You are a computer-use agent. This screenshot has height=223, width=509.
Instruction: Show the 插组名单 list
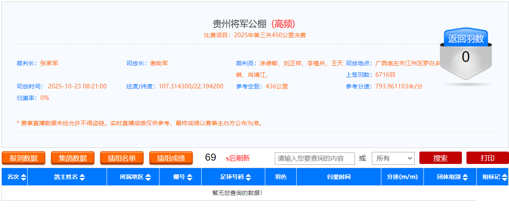(x=121, y=158)
